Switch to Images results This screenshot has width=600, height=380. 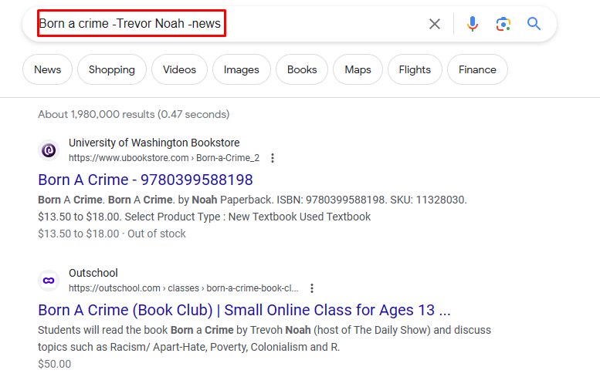pyautogui.click(x=242, y=69)
